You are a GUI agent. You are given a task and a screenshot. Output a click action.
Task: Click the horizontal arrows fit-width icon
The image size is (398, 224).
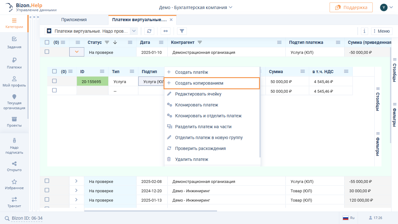coord(165,31)
